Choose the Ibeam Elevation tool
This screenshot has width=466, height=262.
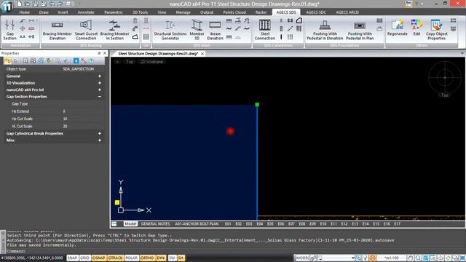215,30
